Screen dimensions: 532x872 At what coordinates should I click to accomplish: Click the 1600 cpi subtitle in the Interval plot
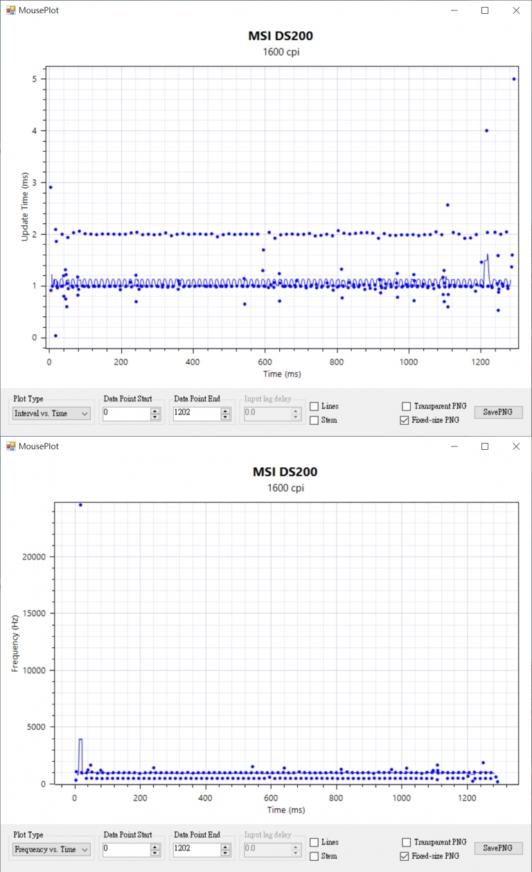283,52
